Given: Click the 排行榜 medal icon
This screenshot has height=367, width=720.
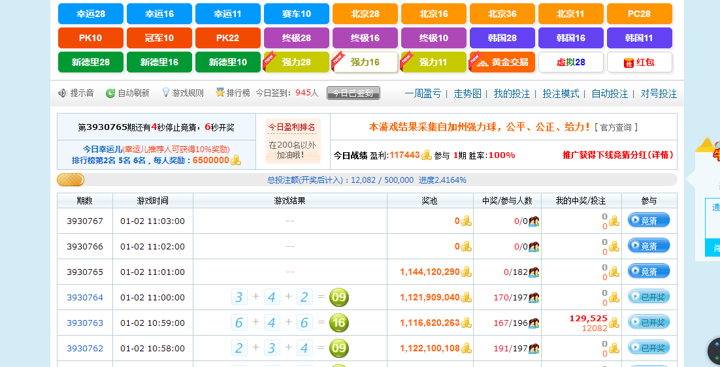Looking at the screenshot, I should click(220, 93).
